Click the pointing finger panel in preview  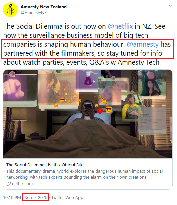[x=20, y=90]
